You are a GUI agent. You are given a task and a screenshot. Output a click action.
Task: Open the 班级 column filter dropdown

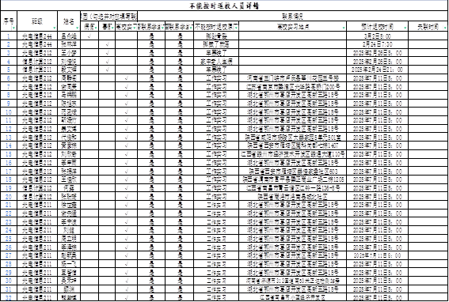click(54, 28)
